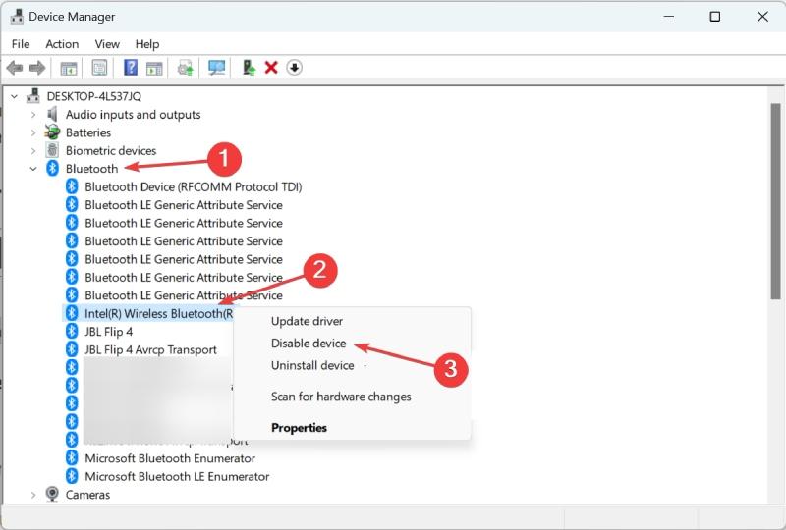
Task: Expand the Batteries category
Action: click(x=33, y=132)
